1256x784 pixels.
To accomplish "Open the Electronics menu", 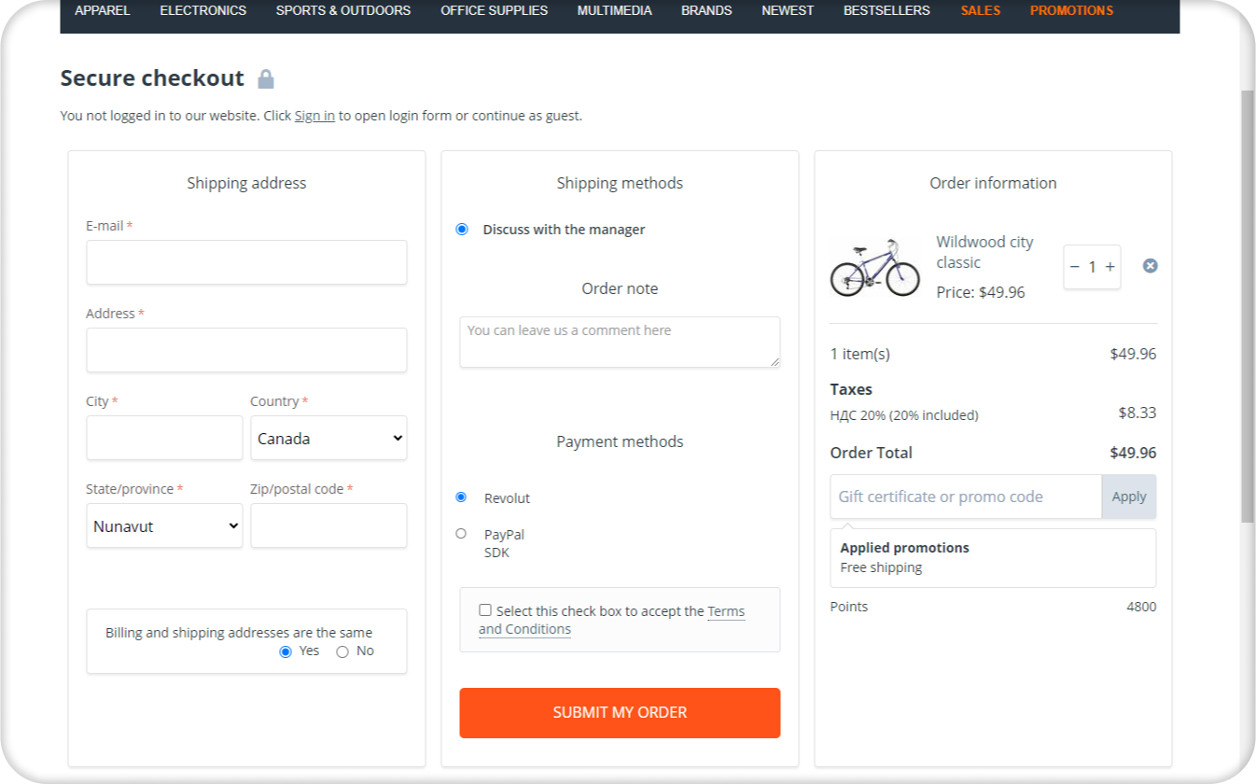I will (203, 11).
